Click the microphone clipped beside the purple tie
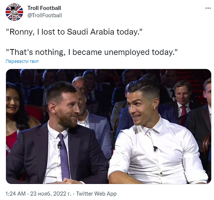Viewport: 214px width, 200px height. (60, 144)
